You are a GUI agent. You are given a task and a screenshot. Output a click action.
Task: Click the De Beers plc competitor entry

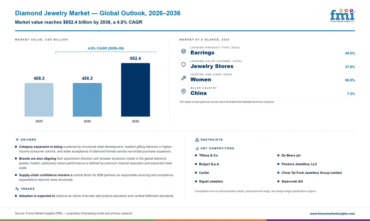point(291,156)
